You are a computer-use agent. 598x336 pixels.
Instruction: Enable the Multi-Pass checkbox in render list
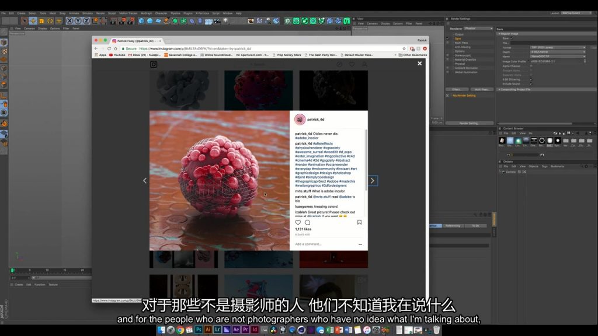point(448,43)
